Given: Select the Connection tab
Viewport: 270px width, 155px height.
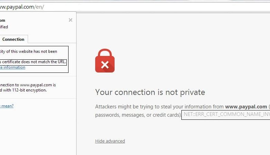Looking at the screenshot, I should pos(13,39).
